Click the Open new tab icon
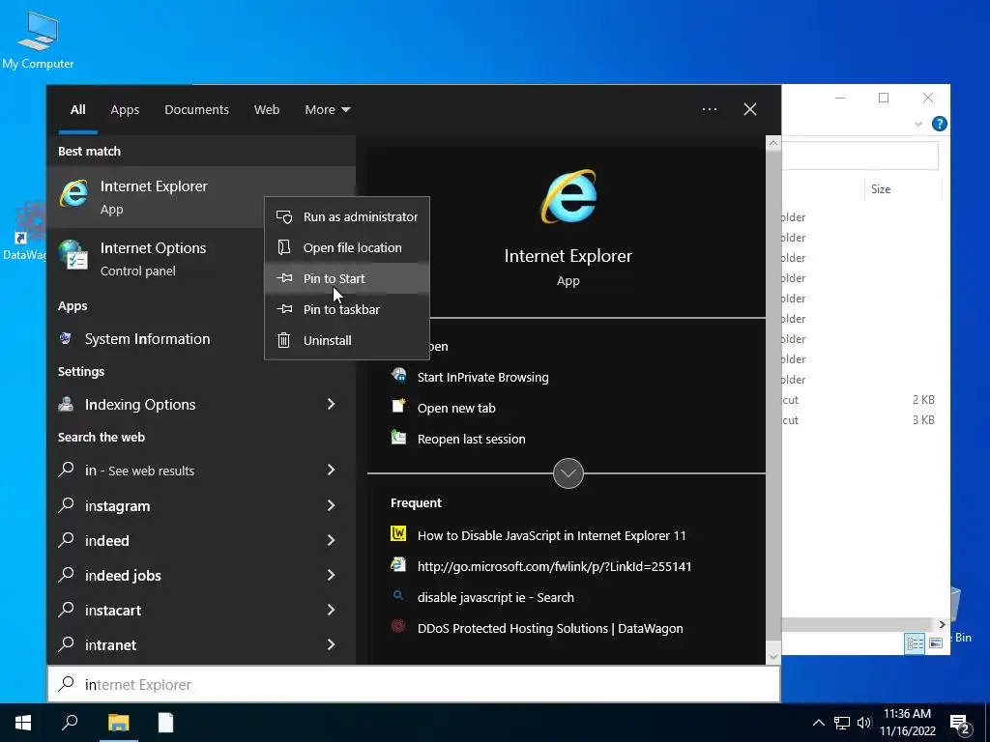The width and height of the screenshot is (990, 742). (x=398, y=407)
